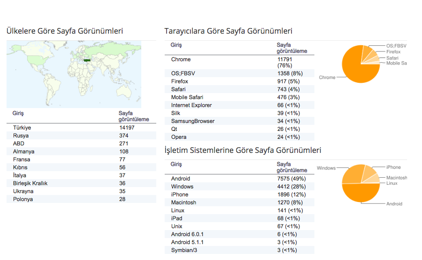Click the '743 (4%)' Safari value
Image resolution: width=422 pixels, height=260 pixels.
289,89
